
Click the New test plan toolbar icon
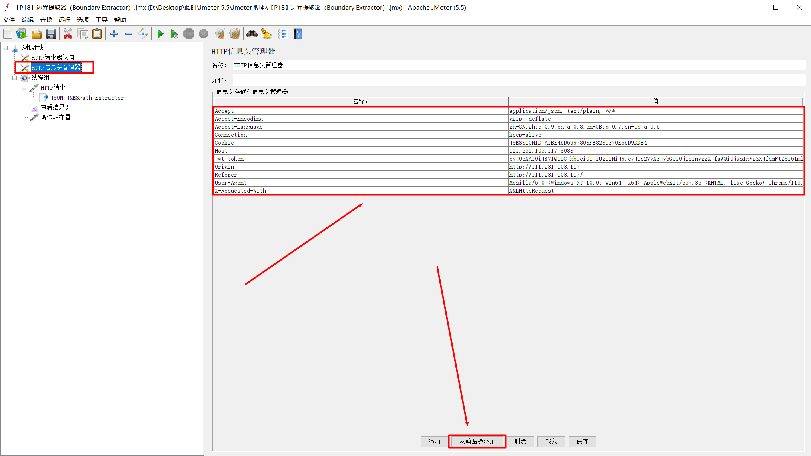(8, 34)
